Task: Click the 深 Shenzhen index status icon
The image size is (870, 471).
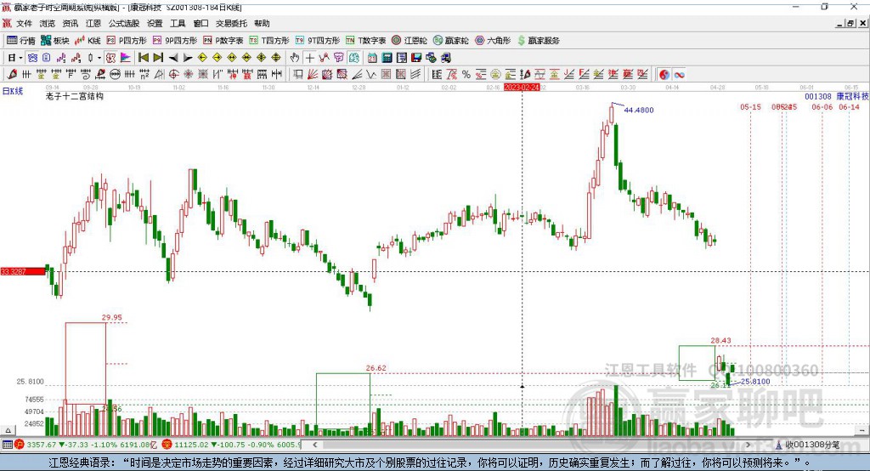Action: coord(167,445)
